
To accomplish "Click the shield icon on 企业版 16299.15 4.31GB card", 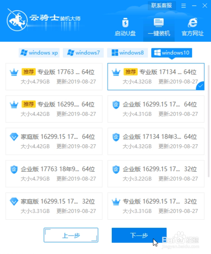I will (x=116, y=104).
